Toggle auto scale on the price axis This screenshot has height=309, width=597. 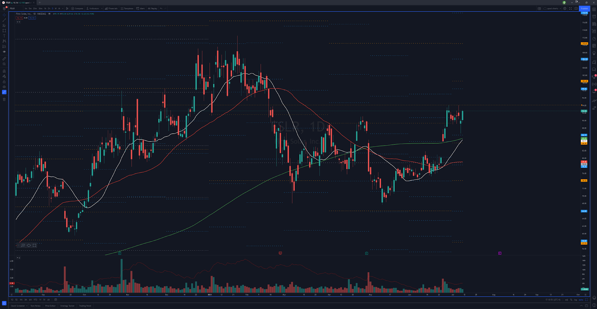point(581,300)
